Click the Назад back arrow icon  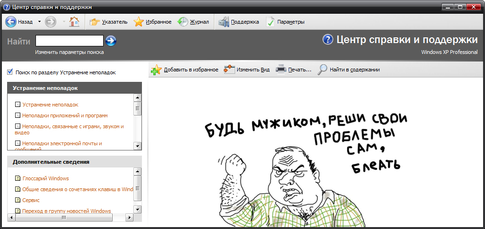(11, 22)
